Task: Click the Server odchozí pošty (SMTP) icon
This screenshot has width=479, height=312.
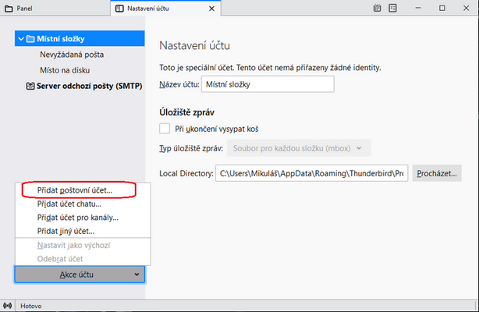Action: tap(30, 86)
